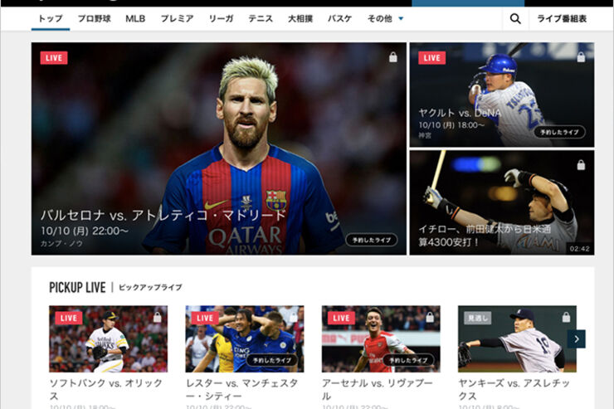Click lock icon on ソフトバンク vs. オリックス card
The width and height of the screenshot is (614, 409).
click(158, 318)
